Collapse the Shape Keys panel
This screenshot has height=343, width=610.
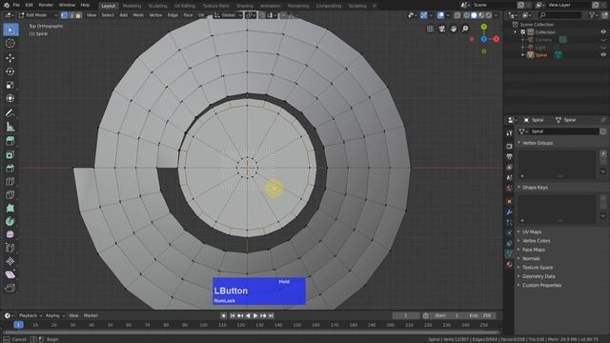535,188
